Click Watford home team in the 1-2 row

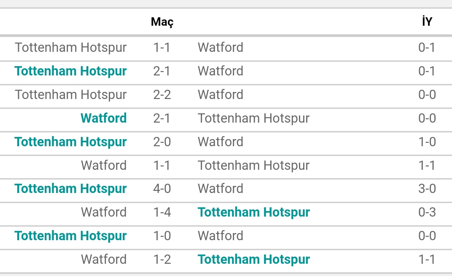pos(104,260)
